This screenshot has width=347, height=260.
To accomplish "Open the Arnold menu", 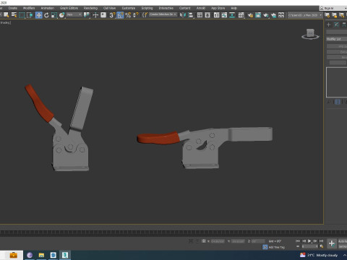I will pyautogui.click(x=201, y=8).
